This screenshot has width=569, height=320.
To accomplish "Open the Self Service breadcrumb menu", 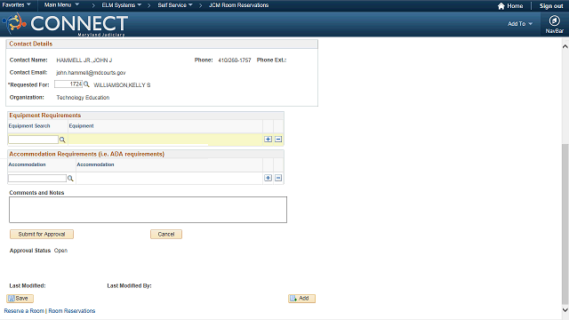I will [x=175, y=5].
